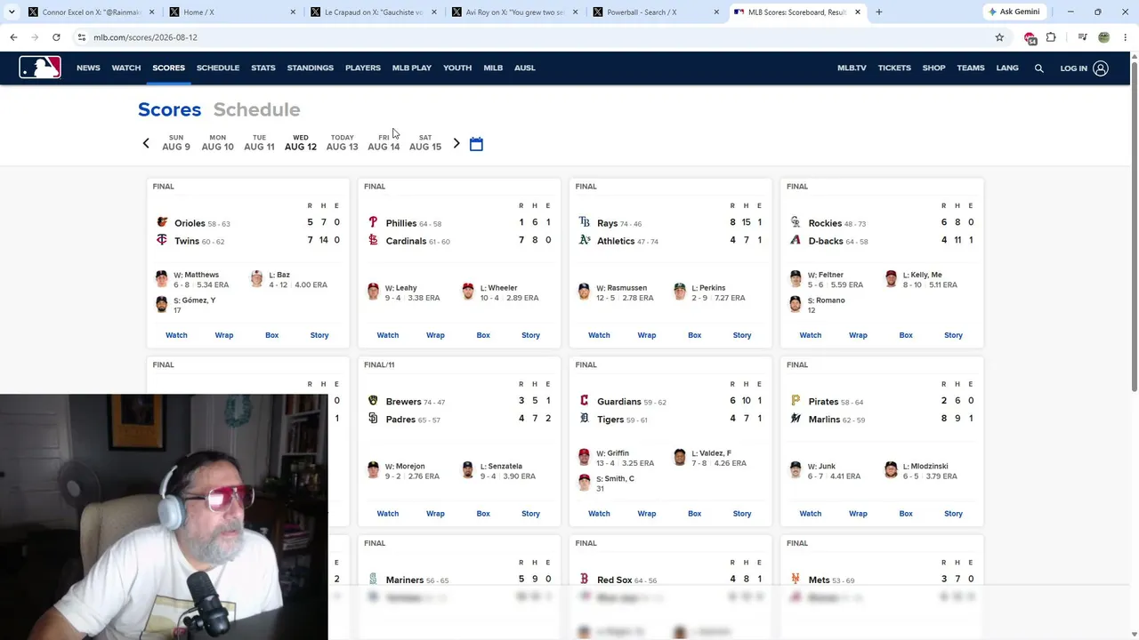The height and width of the screenshot is (640, 1139).
Task: Open Box link for Brewers-Padres game
Action: [x=483, y=514]
